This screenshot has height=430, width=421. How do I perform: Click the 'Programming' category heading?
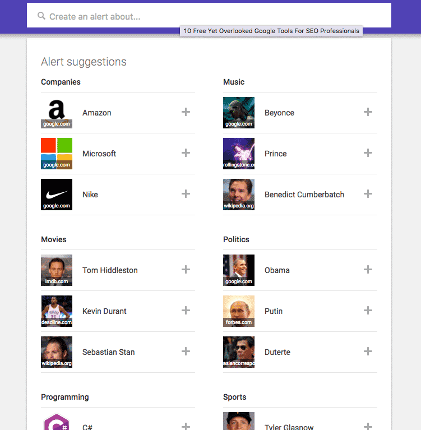65,397
